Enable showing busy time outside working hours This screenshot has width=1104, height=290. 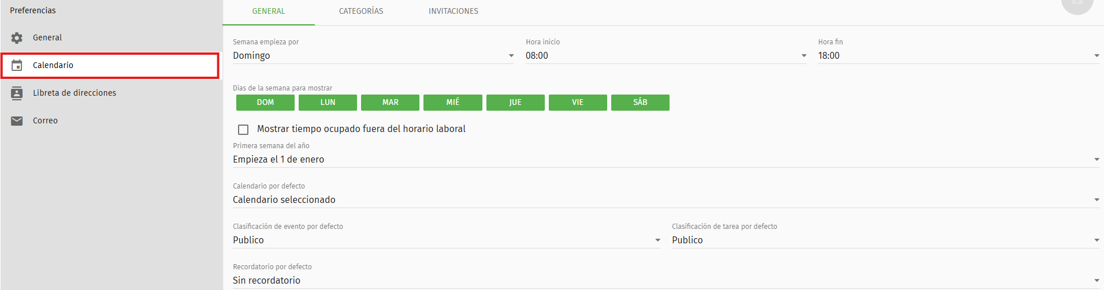(243, 130)
